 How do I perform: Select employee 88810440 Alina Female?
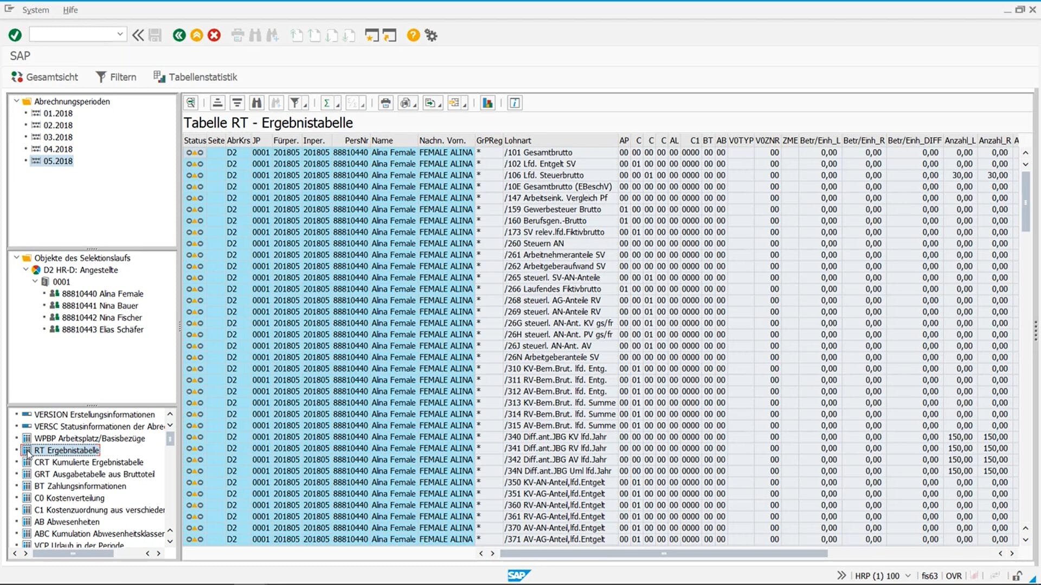click(102, 294)
